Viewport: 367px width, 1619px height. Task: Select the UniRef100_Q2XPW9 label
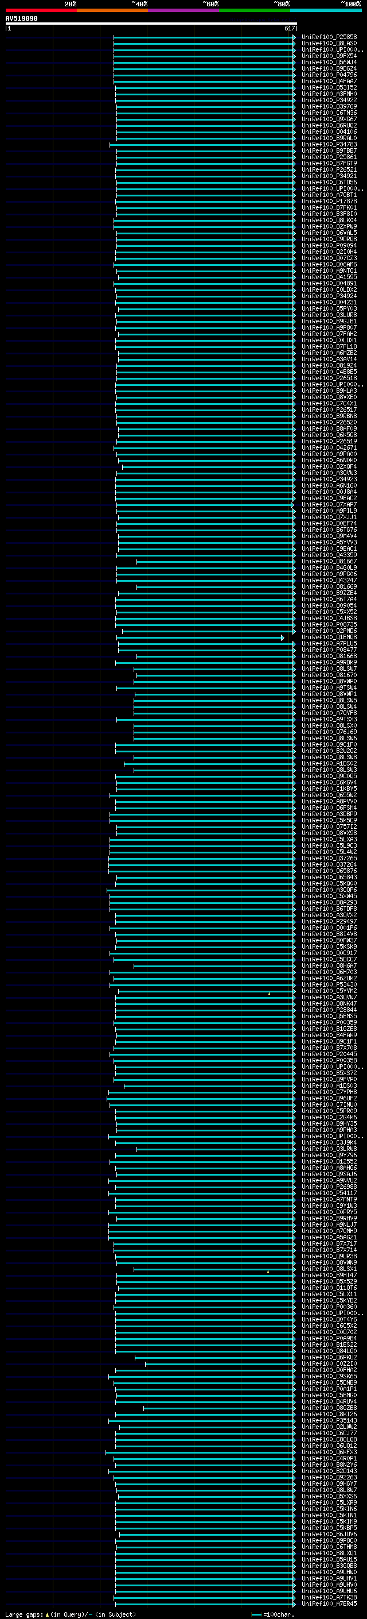[x=329, y=226]
